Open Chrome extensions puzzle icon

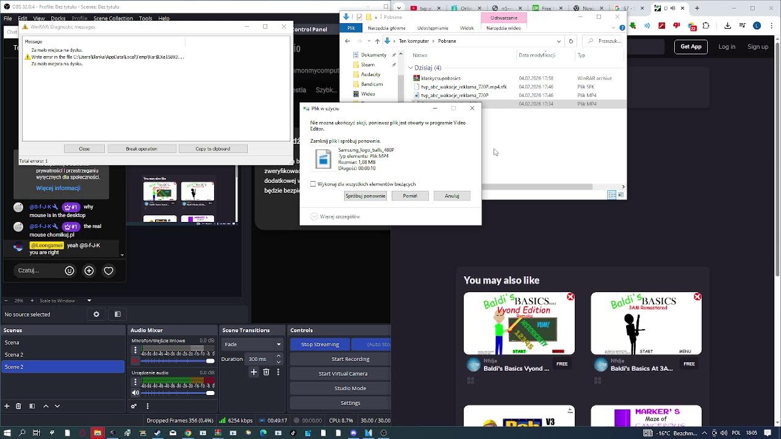tap(706, 26)
